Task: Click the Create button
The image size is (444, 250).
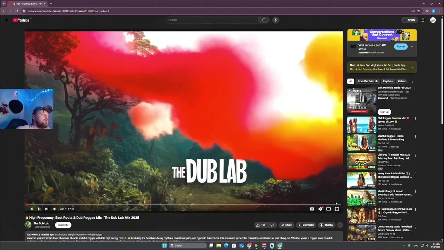Action: 410,20
